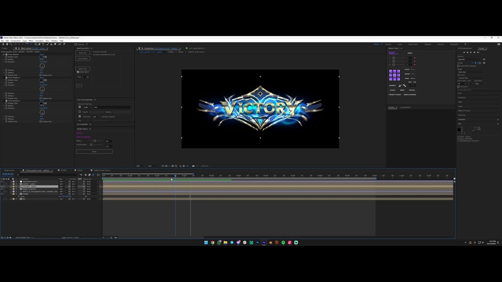Open the Composition menu
This screenshot has width=502, height=282.
click(16, 41)
